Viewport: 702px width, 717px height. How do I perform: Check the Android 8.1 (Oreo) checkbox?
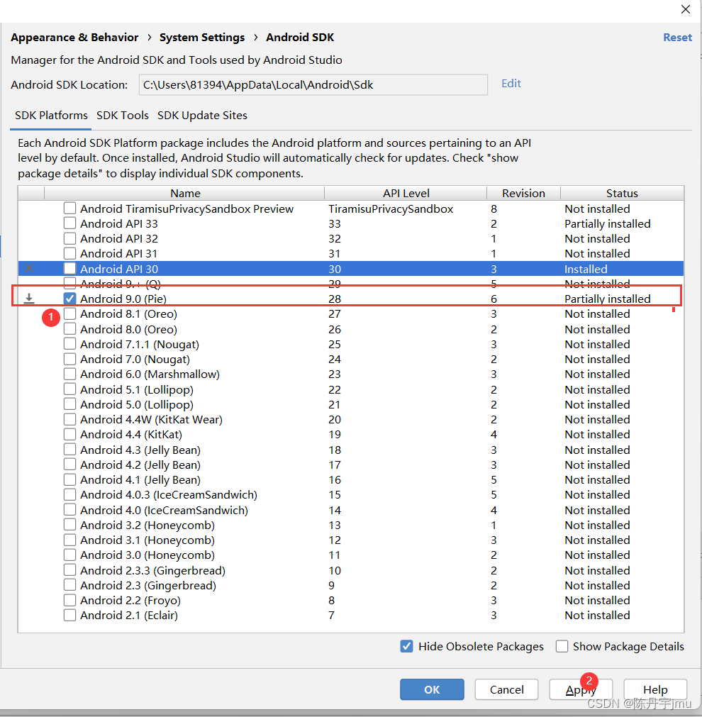69,313
